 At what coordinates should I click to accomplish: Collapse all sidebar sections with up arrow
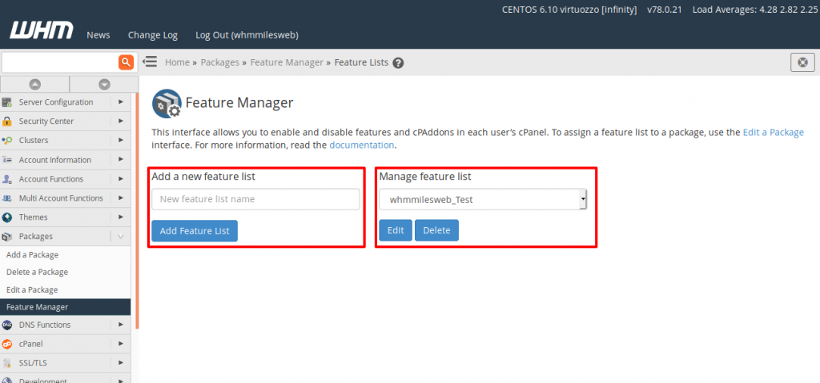tap(34, 84)
